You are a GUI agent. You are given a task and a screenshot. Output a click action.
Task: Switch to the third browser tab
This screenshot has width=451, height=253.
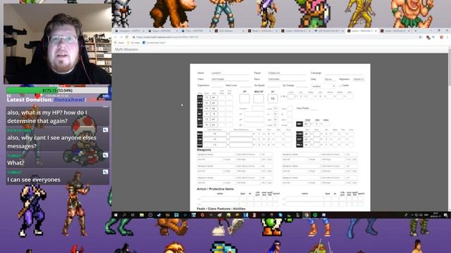pyautogui.click(x=196, y=31)
